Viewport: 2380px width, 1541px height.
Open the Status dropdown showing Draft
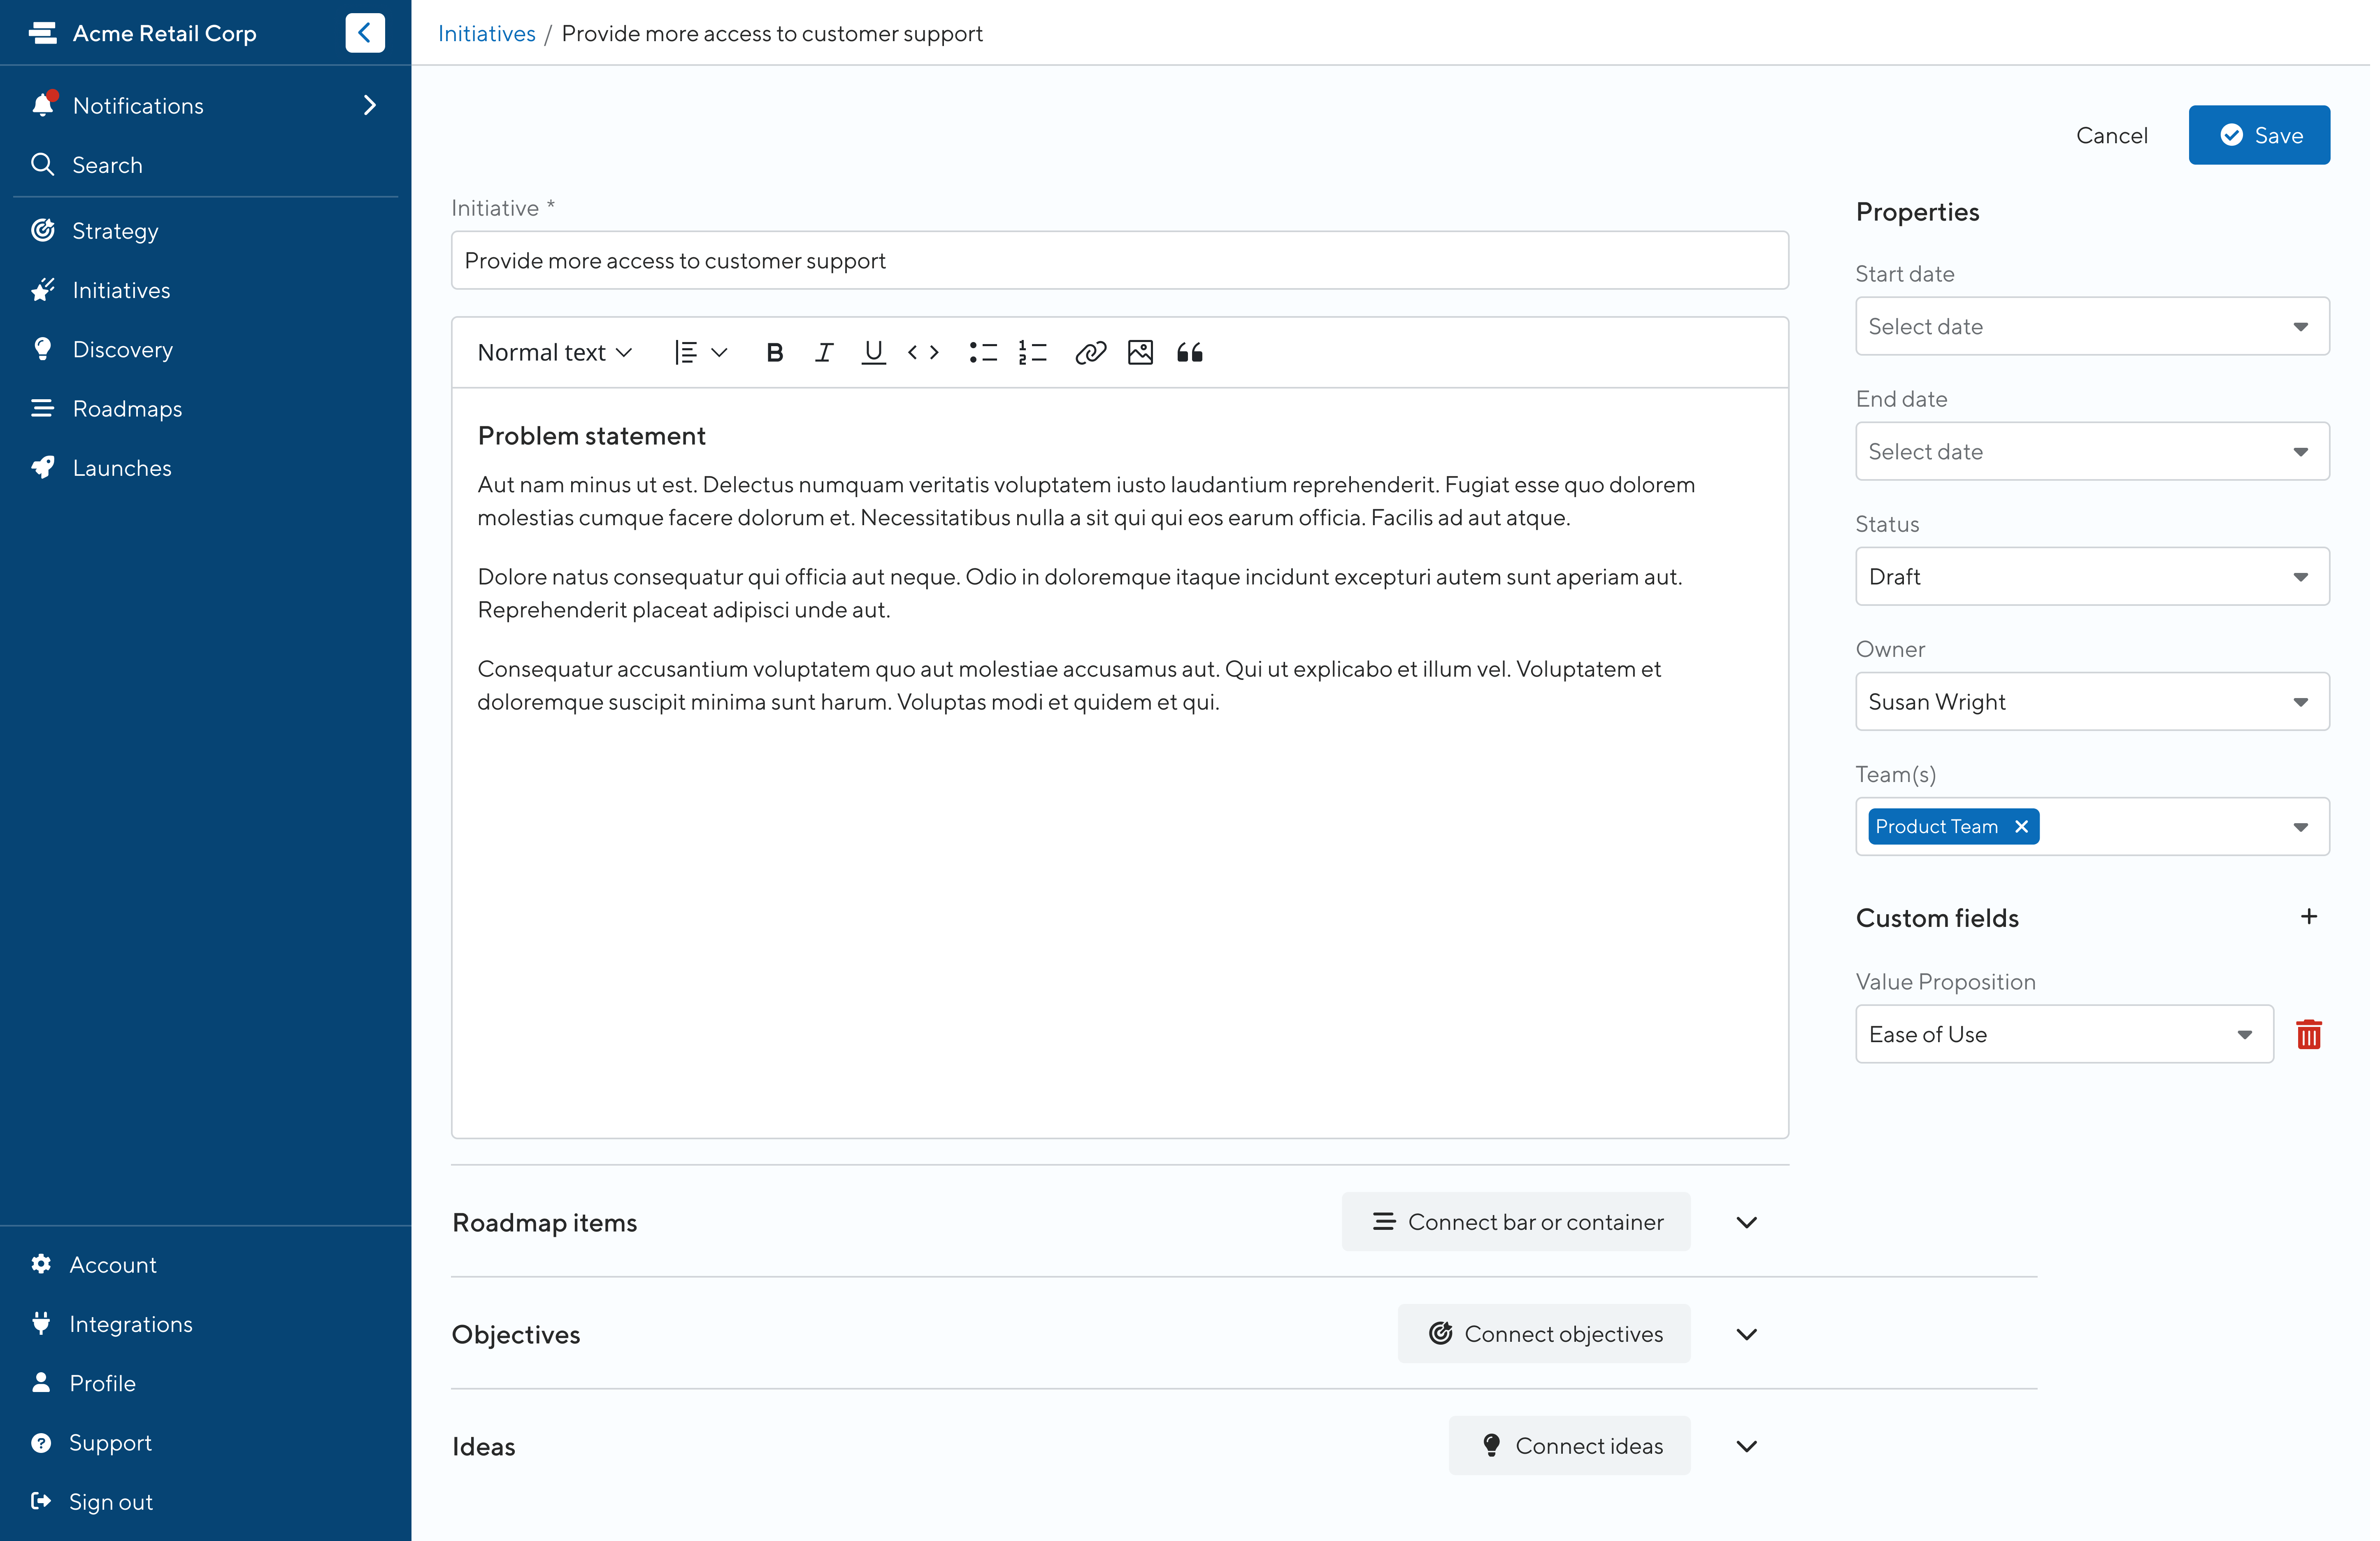pos(2091,576)
